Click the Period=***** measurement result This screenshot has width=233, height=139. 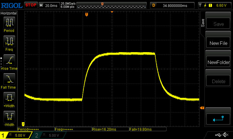coord(36,129)
